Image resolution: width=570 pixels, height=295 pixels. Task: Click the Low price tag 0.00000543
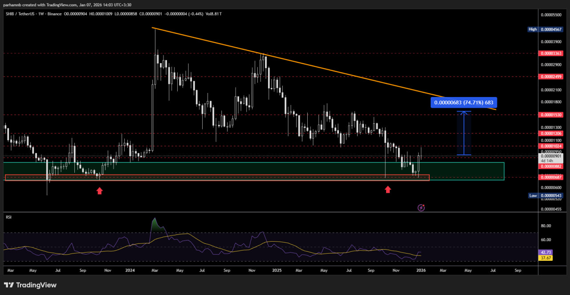tap(552, 196)
